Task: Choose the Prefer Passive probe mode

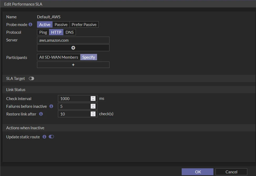Action: click(84, 24)
